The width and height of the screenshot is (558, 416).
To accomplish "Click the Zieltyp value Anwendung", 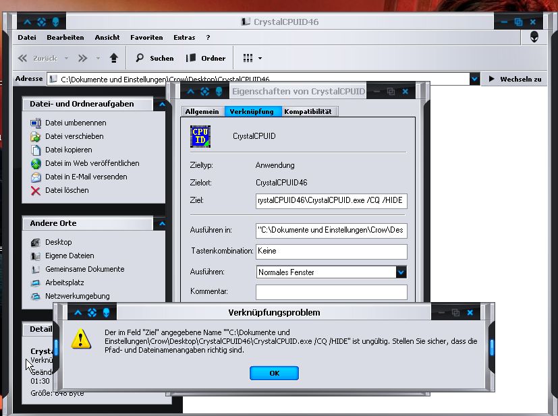I will [x=275, y=165].
